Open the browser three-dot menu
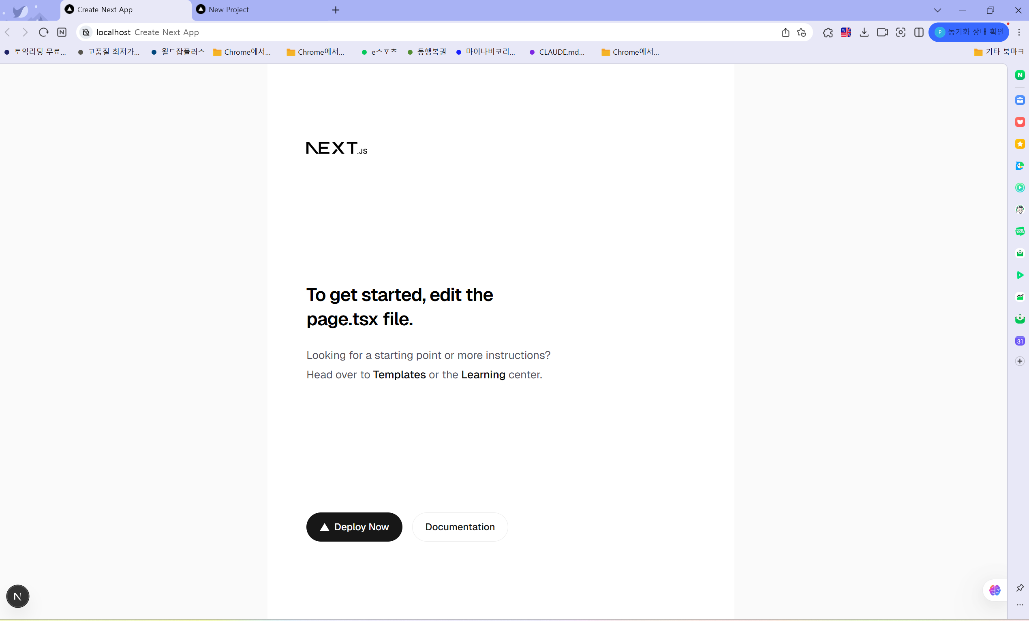1029x621 pixels. tap(1019, 32)
